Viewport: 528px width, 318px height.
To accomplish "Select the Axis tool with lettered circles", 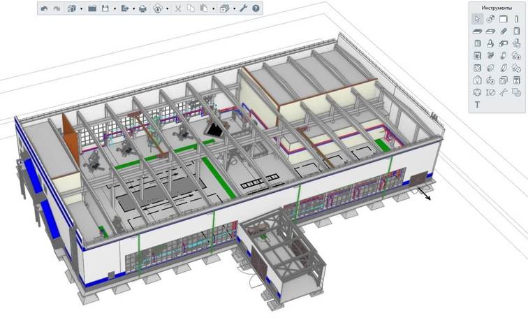I will 490,19.
